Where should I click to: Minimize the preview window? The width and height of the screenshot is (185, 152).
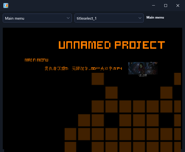click(153, 6)
